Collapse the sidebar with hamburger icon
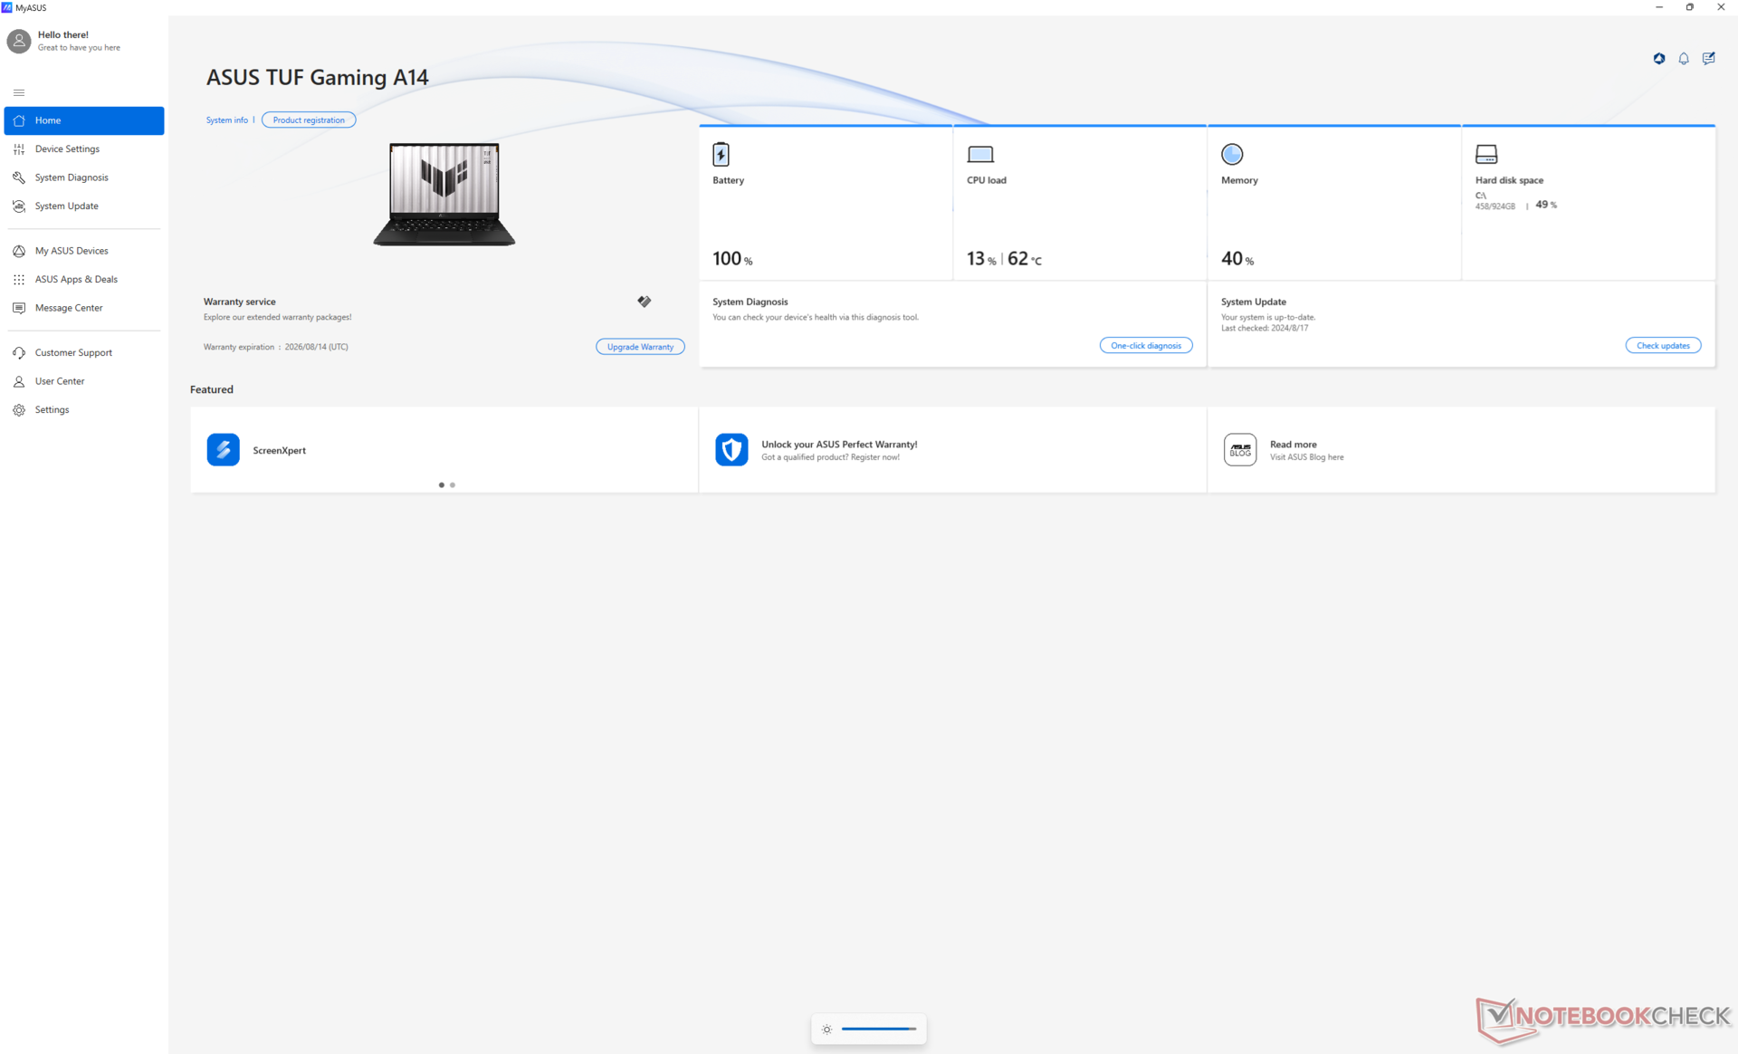Screen dimensions: 1738x1054 tap(19, 92)
